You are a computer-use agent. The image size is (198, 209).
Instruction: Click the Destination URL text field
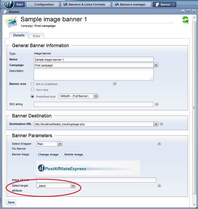94,124
